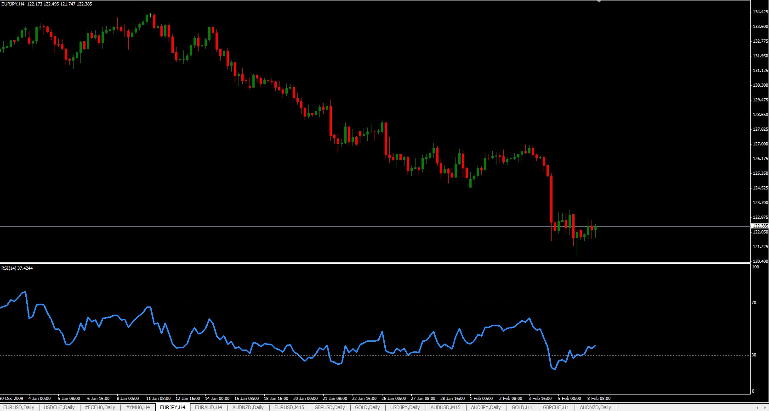Open the GBPCHF,H1 chart tab
769x411 pixels.
[556, 407]
